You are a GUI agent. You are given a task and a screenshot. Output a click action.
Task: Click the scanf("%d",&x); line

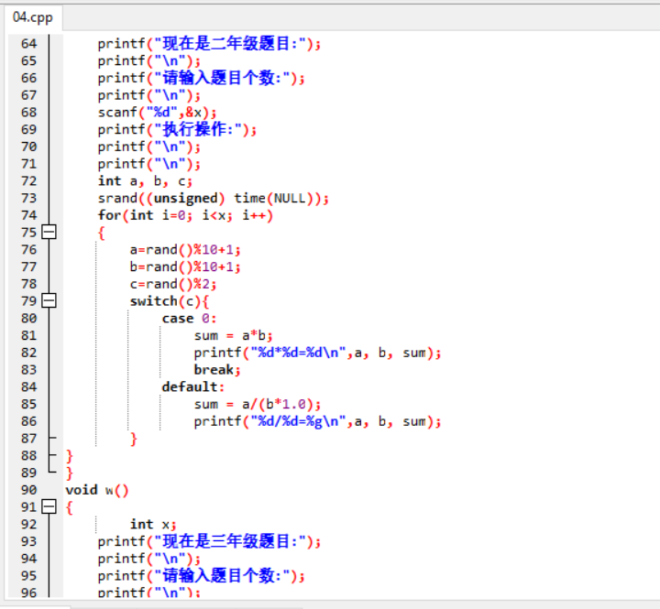coord(157,113)
